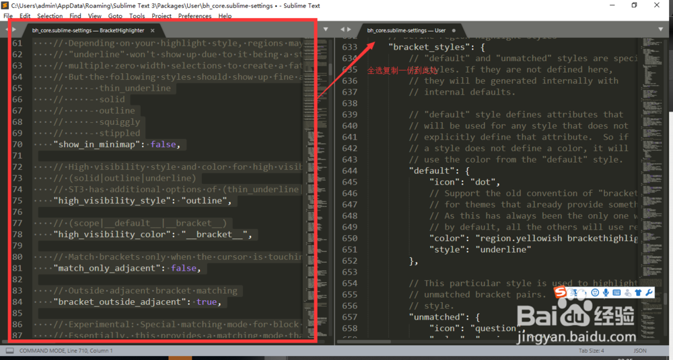673x360 pixels.
Task: Toggle the side panel switcher icon in status bar
Action: (x=9, y=351)
